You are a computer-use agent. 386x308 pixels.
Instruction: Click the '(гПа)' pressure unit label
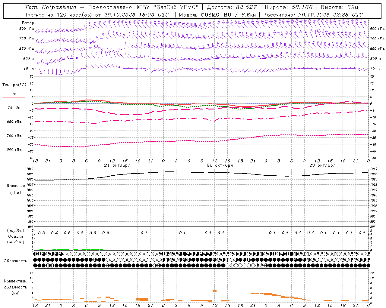(16, 193)
